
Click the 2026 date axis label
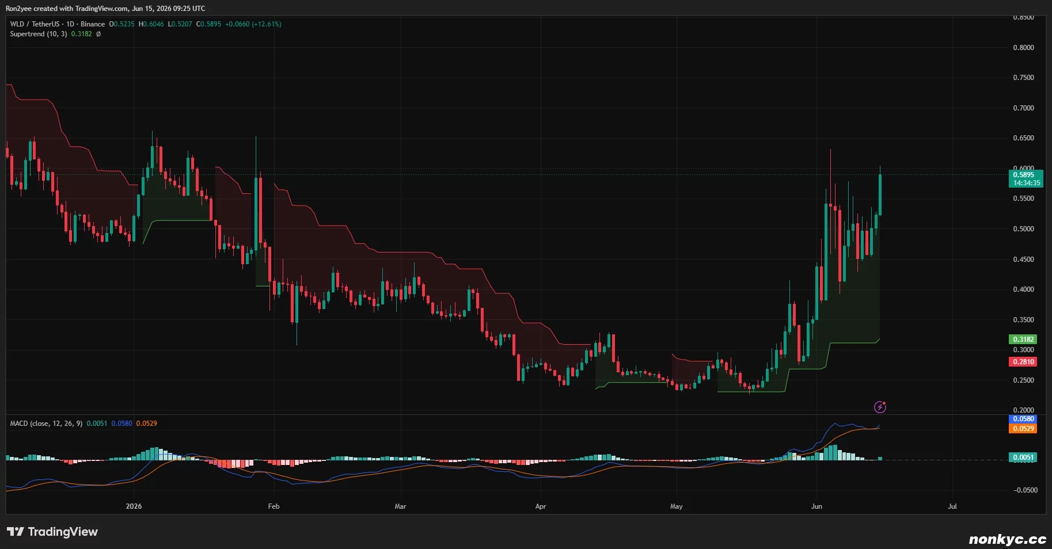point(134,506)
